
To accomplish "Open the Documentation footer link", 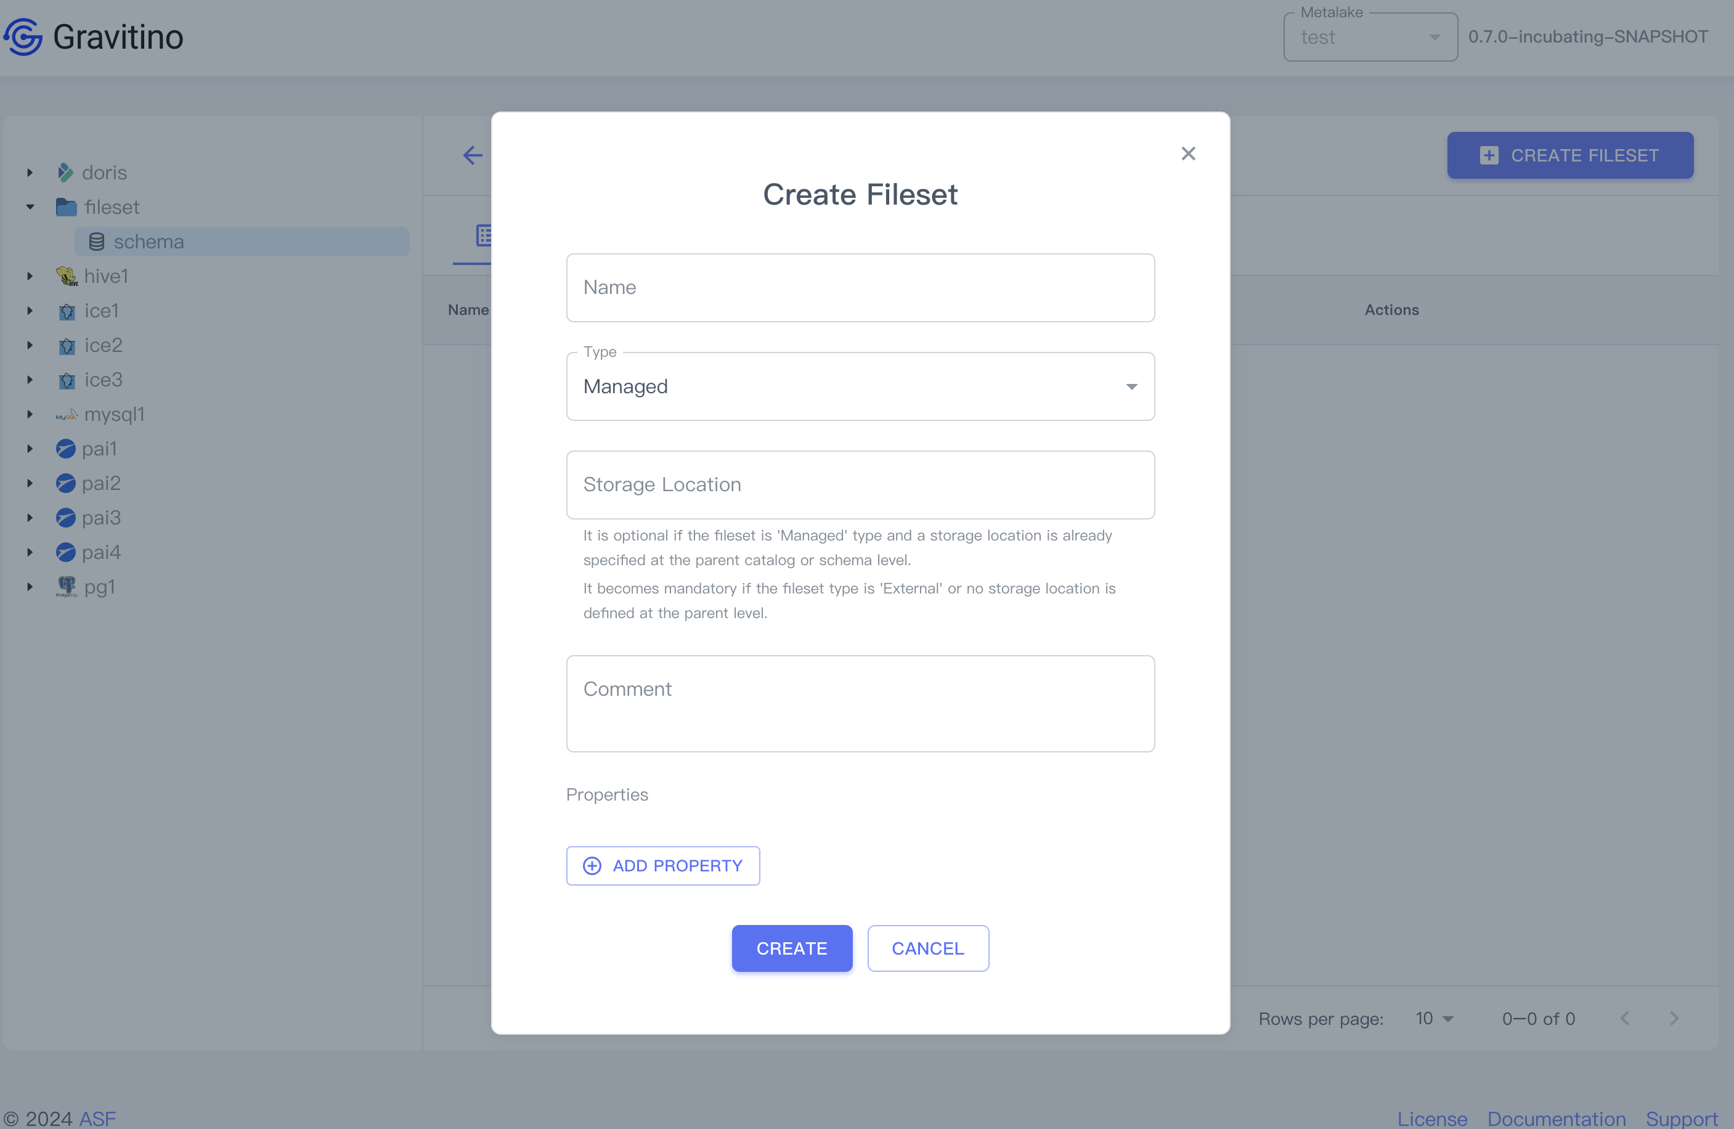I will [1557, 1118].
